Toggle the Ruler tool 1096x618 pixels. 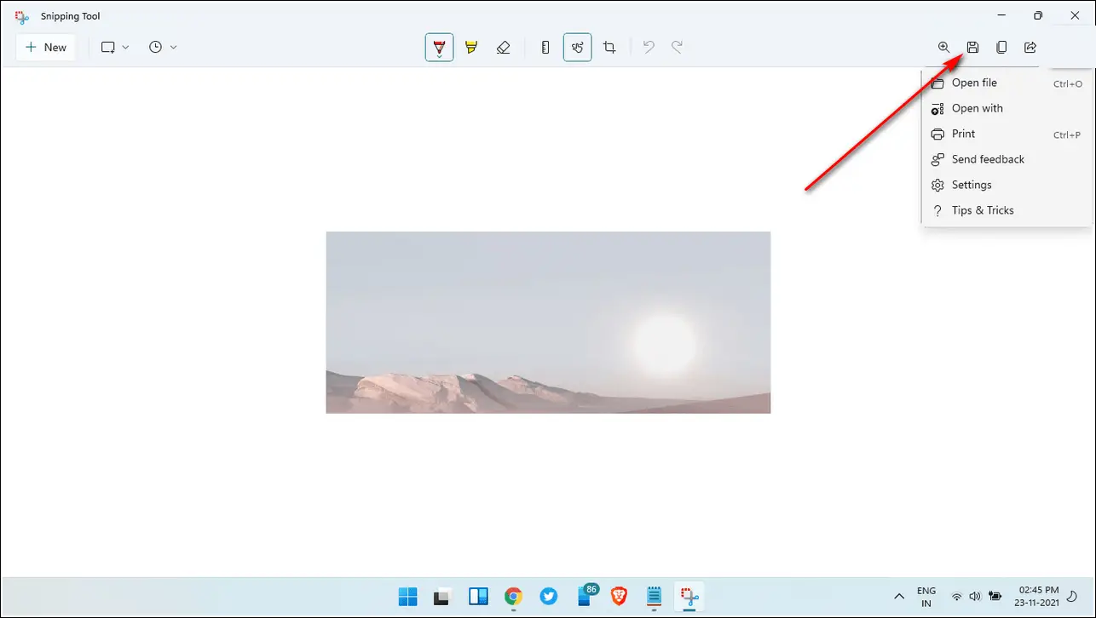(x=545, y=48)
